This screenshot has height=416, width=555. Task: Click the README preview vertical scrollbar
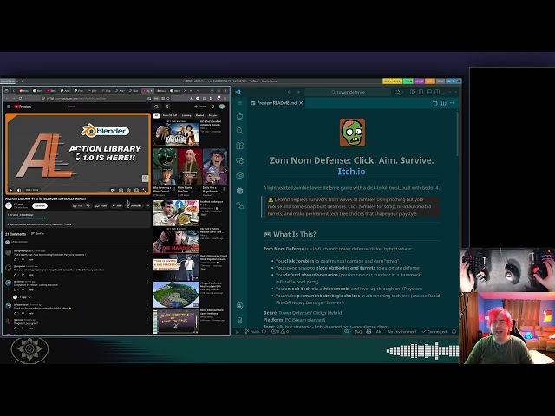457,134
